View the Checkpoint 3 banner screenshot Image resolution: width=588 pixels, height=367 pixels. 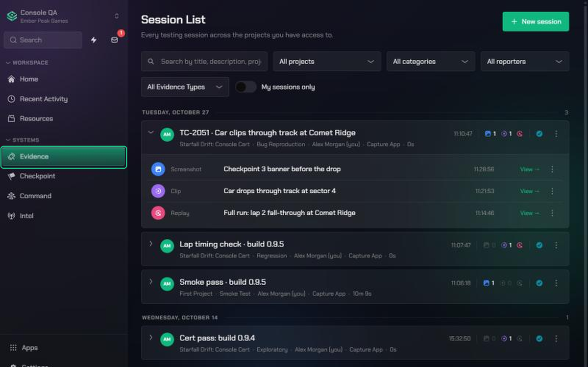(x=530, y=169)
